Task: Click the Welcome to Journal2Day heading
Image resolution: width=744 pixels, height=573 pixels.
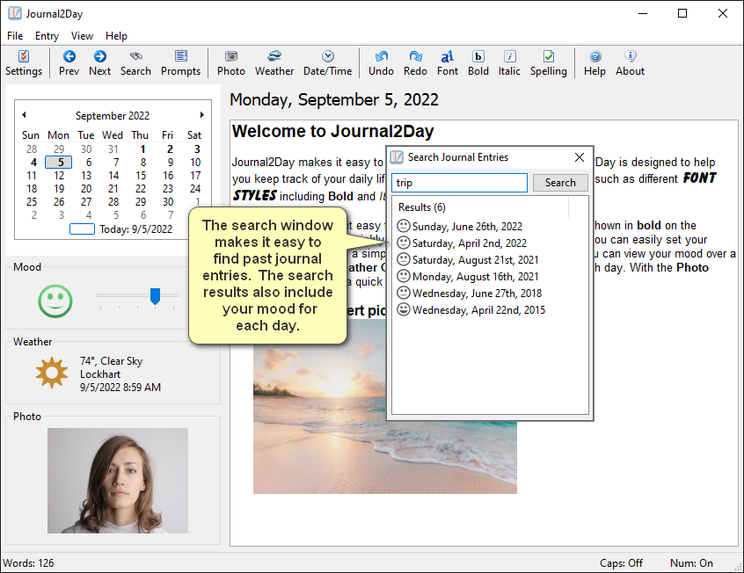Action: coord(333,131)
